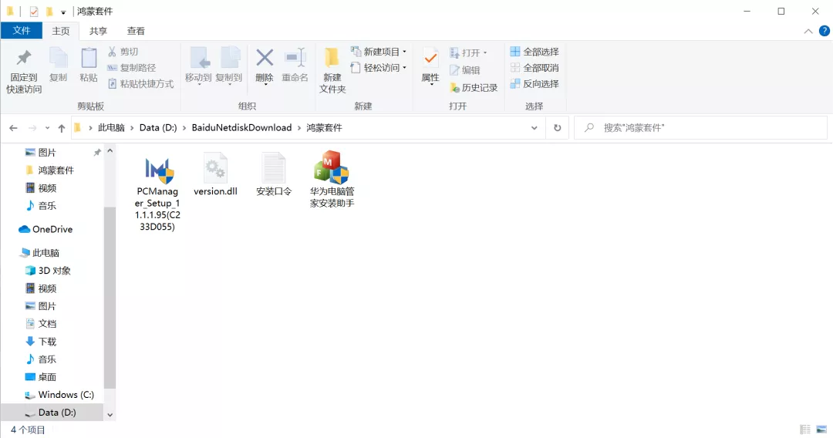Click Copy Path (复制路径)
The image size is (833, 438).
click(131, 67)
